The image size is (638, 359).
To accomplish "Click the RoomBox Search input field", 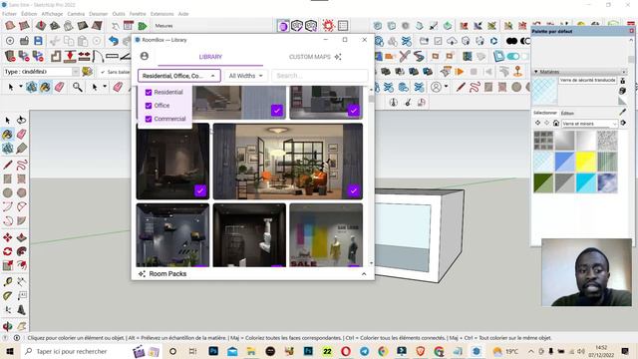I will 320,76.
